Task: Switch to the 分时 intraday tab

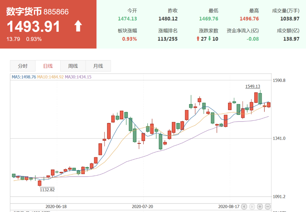Action: tap(23, 66)
